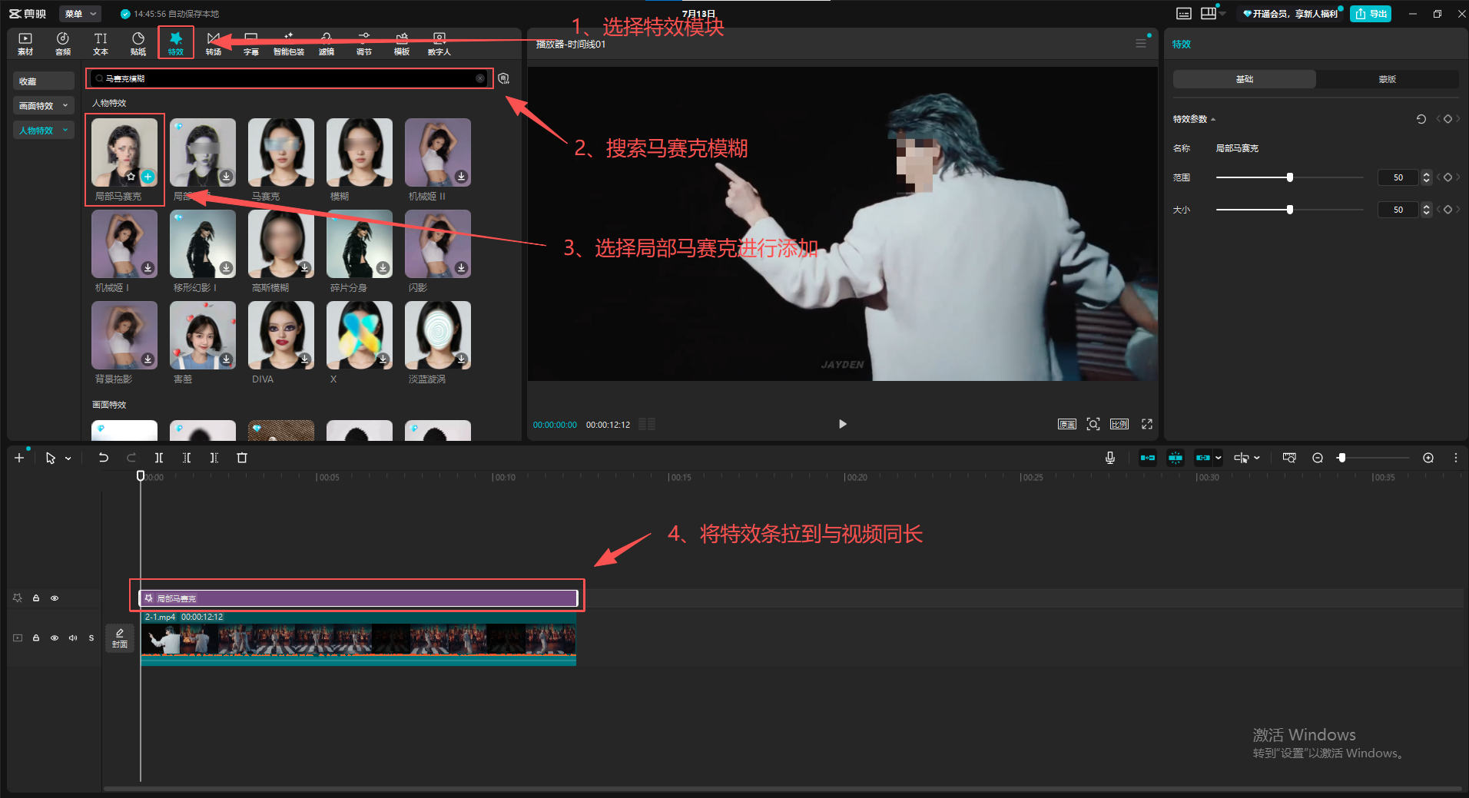Viewport: 1469px width, 798px height.
Task: Open the 字幕 subtitles tab
Action: pos(251,44)
